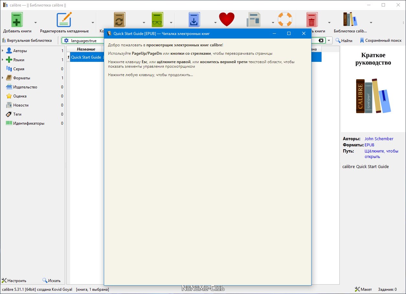Expand the Языки tree node arrow
The height and width of the screenshot is (294, 406).
pyautogui.click(x=3, y=60)
